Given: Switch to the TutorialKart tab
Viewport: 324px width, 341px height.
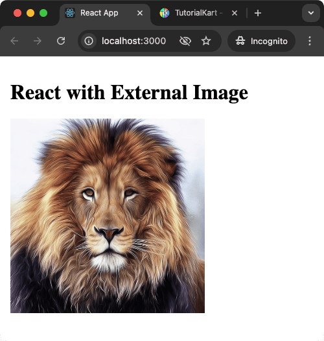Looking at the screenshot, I should (x=199, y=13).
